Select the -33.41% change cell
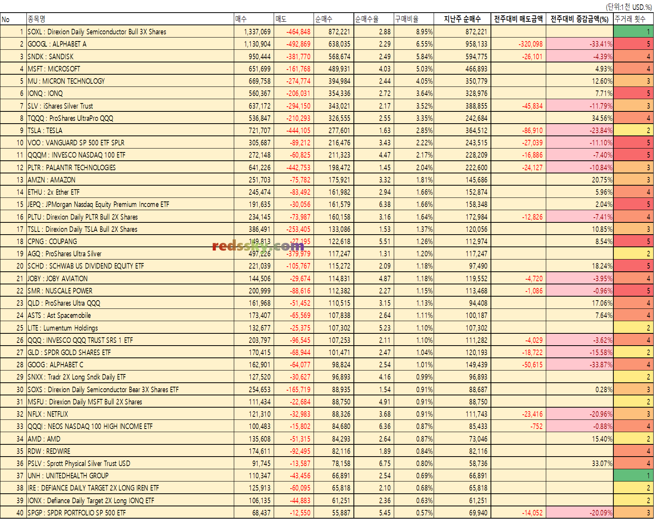The width and height of the screenshot is (654, 519). 579,44
